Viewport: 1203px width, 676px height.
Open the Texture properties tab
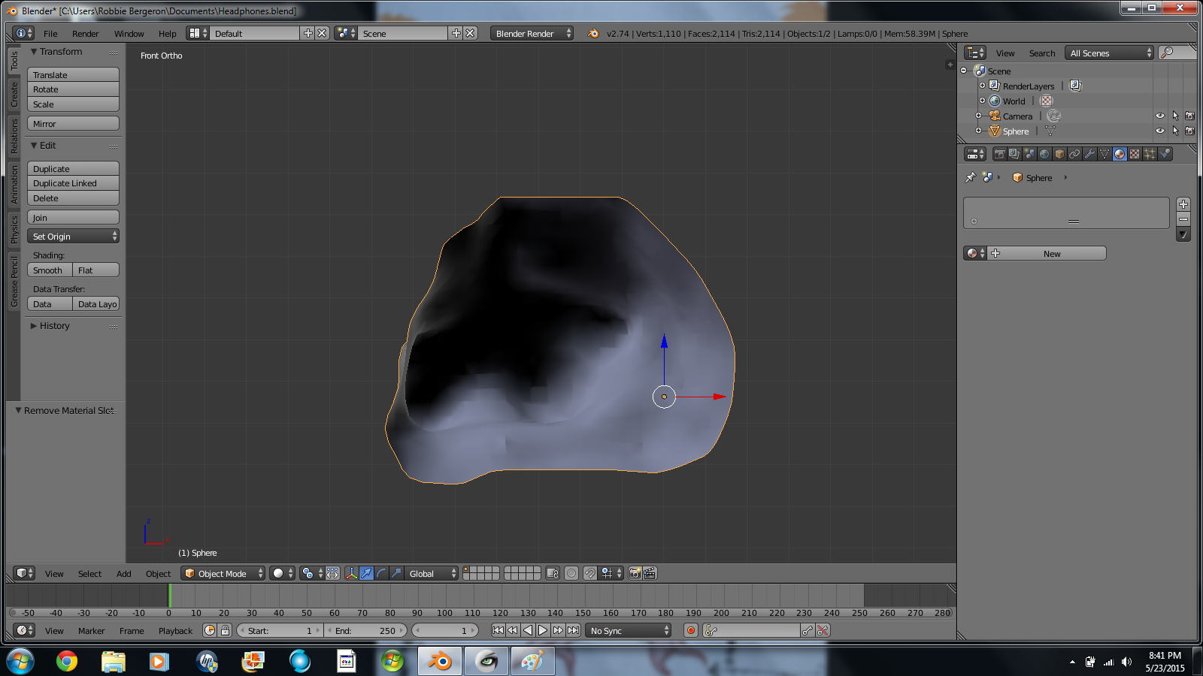click(x=1135, y=154)
